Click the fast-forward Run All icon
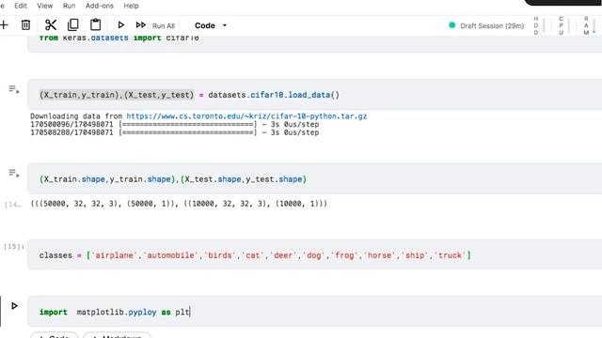 (x=140, y=25)
